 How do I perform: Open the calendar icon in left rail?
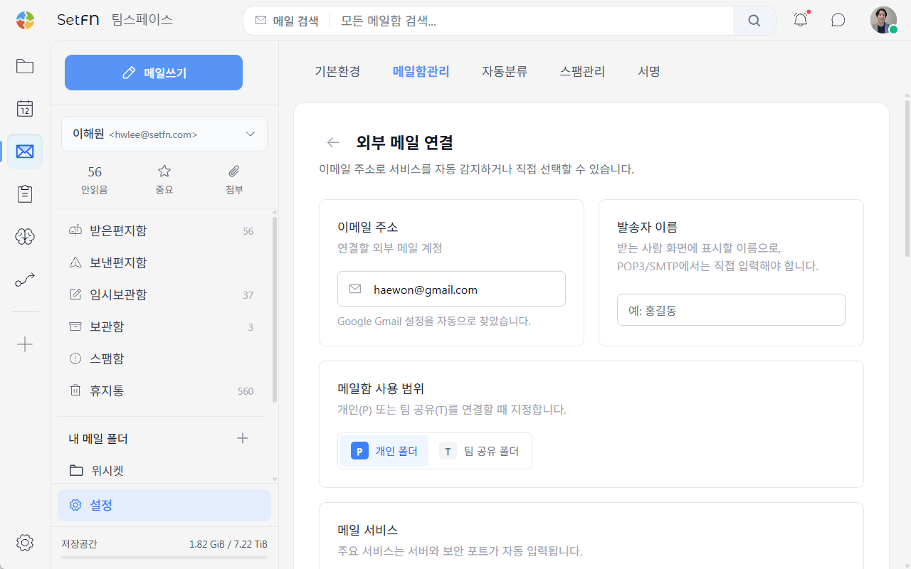pyautogui.click(x=25, y=108)
